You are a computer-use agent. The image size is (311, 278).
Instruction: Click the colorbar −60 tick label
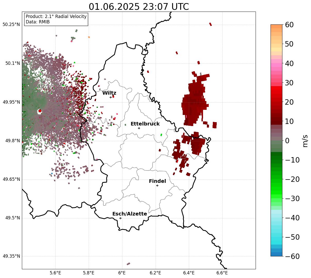(x=292, y=256)
